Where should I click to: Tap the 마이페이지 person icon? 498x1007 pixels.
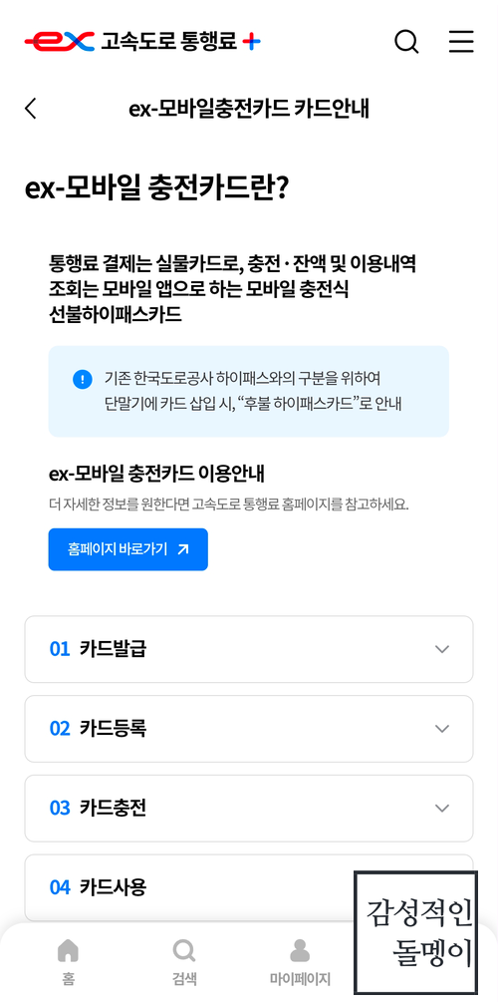(x=300, y=950)
